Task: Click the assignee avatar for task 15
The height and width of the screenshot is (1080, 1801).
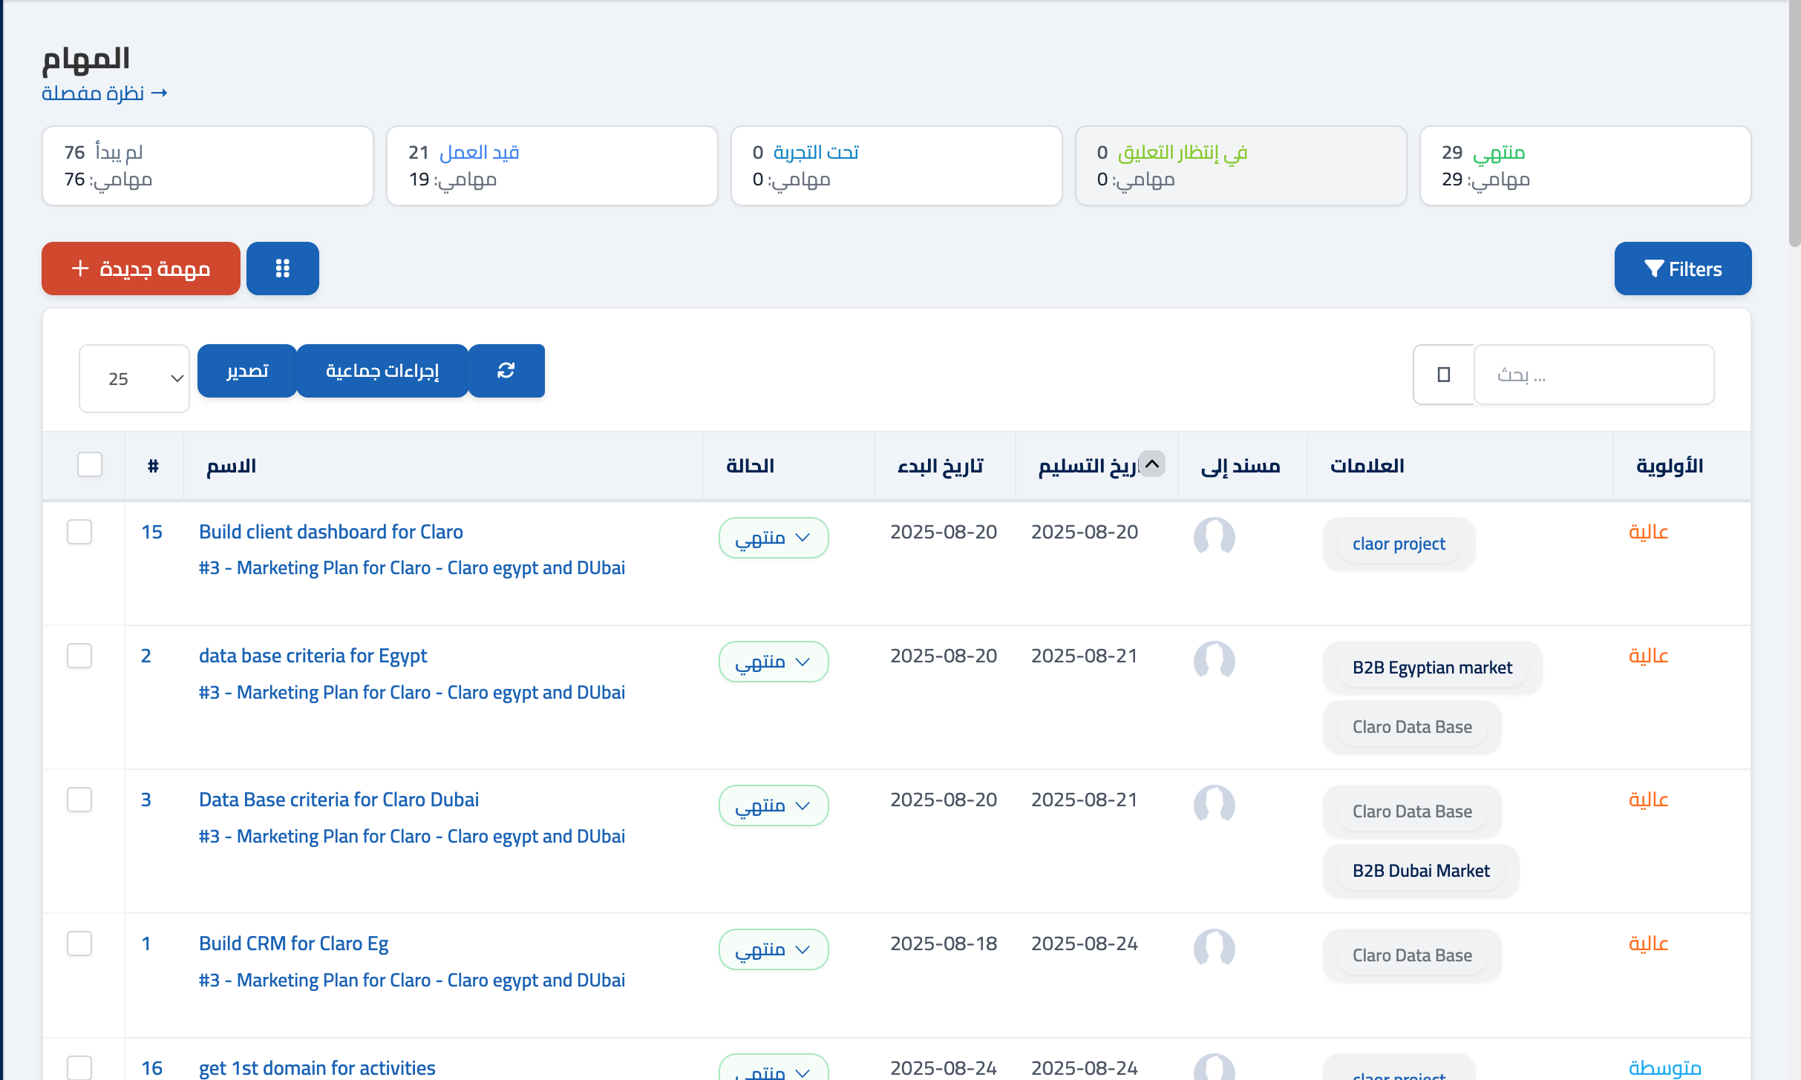Action: click(x=1214, y=536)
